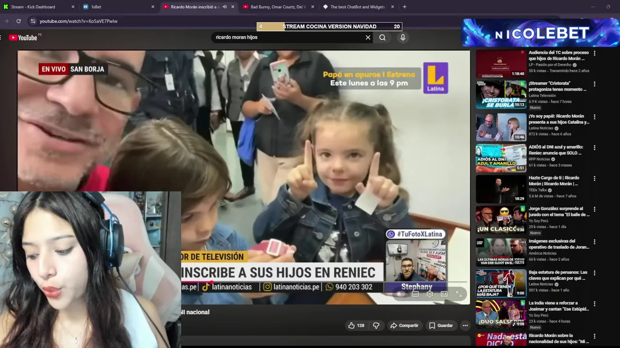This screenshot has width=620, height=348.
Task: Open options for Hazte Cargo de ti video
Action: [x=594, y=179]
